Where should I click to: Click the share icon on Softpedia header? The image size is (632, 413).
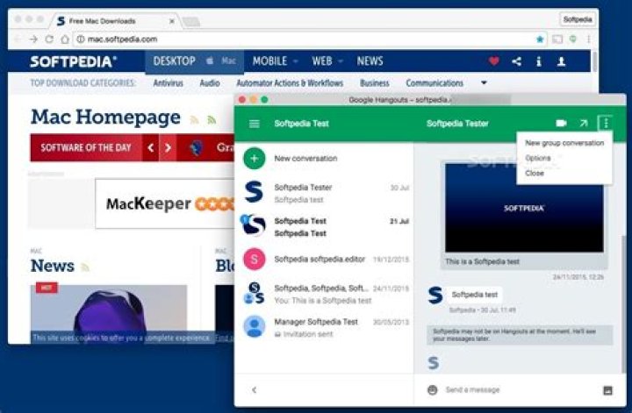516,61
